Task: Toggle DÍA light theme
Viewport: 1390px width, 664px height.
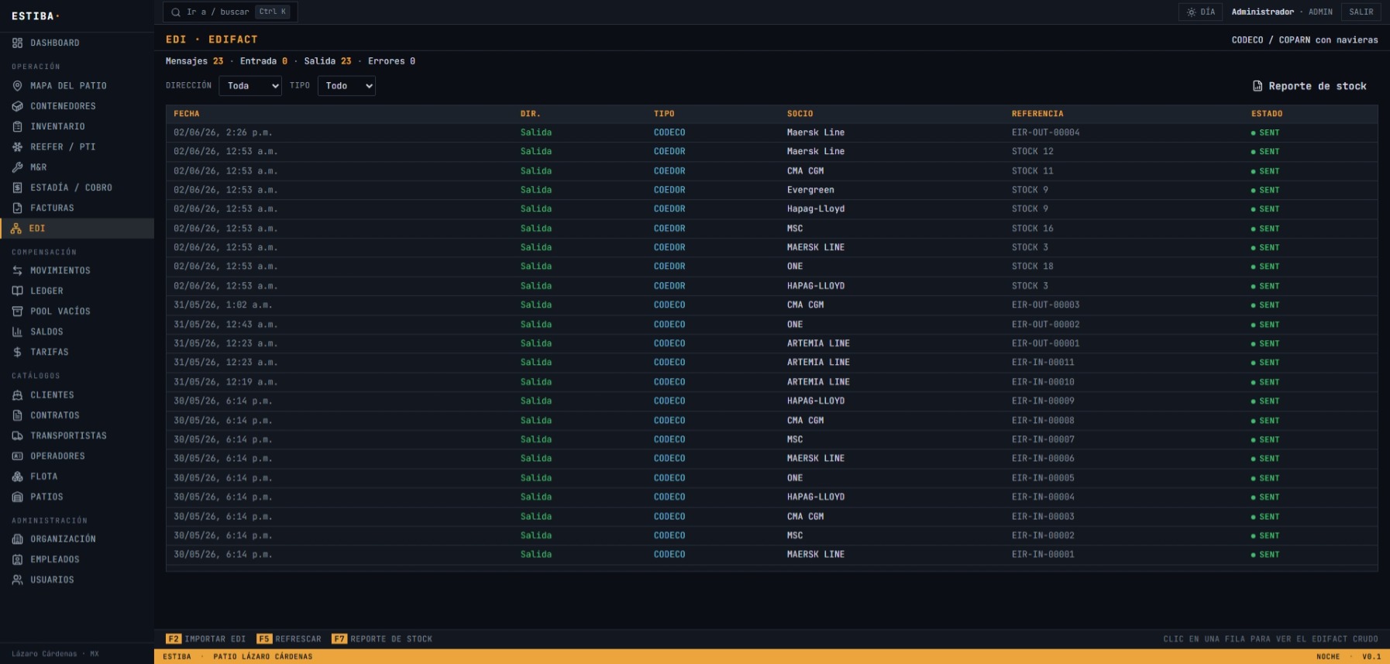Action: (1201, 12)
